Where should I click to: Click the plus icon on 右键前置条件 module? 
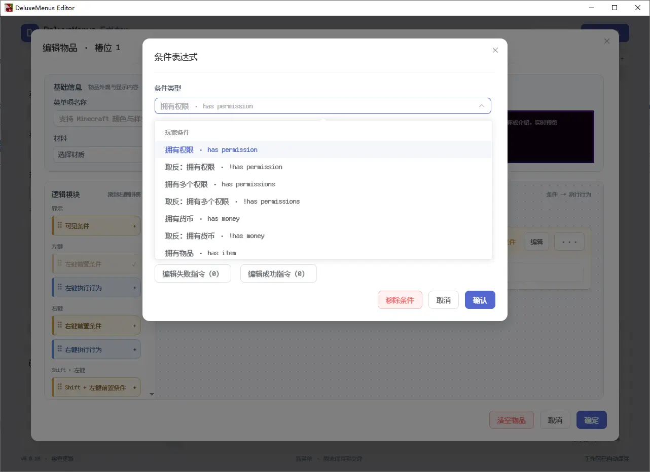[135, 326]
